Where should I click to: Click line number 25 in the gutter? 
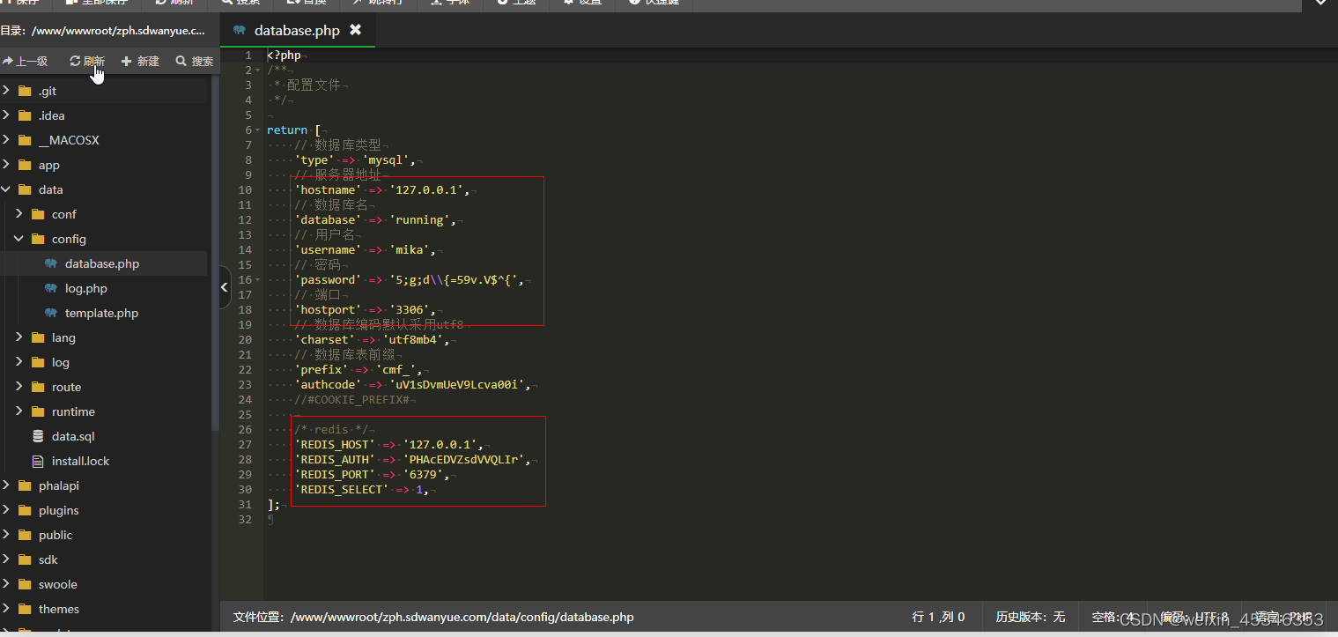pos(244,414)
